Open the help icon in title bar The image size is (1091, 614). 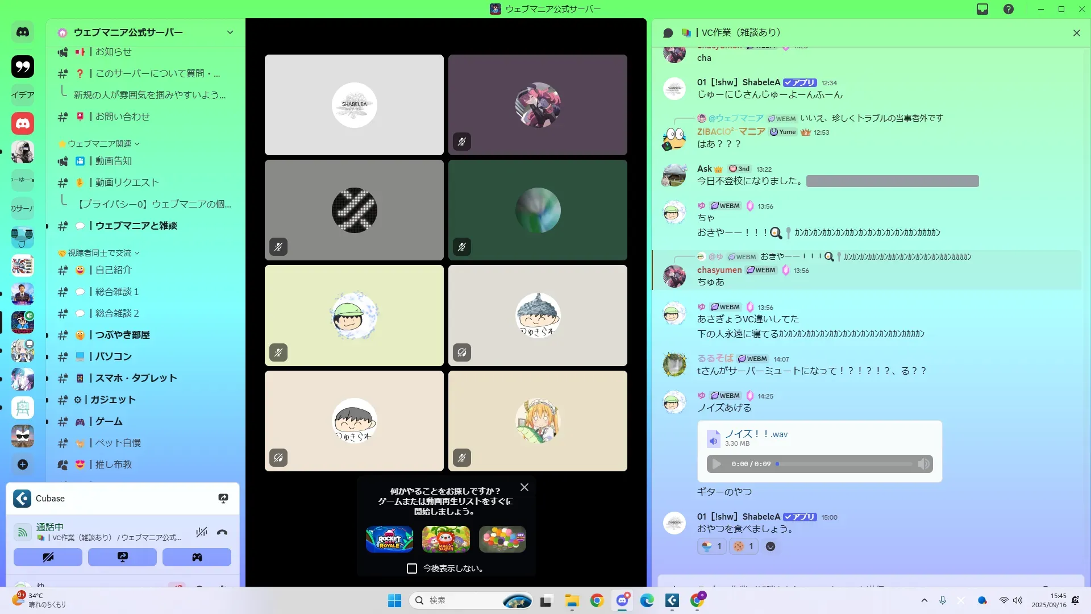coord(1009,9)
